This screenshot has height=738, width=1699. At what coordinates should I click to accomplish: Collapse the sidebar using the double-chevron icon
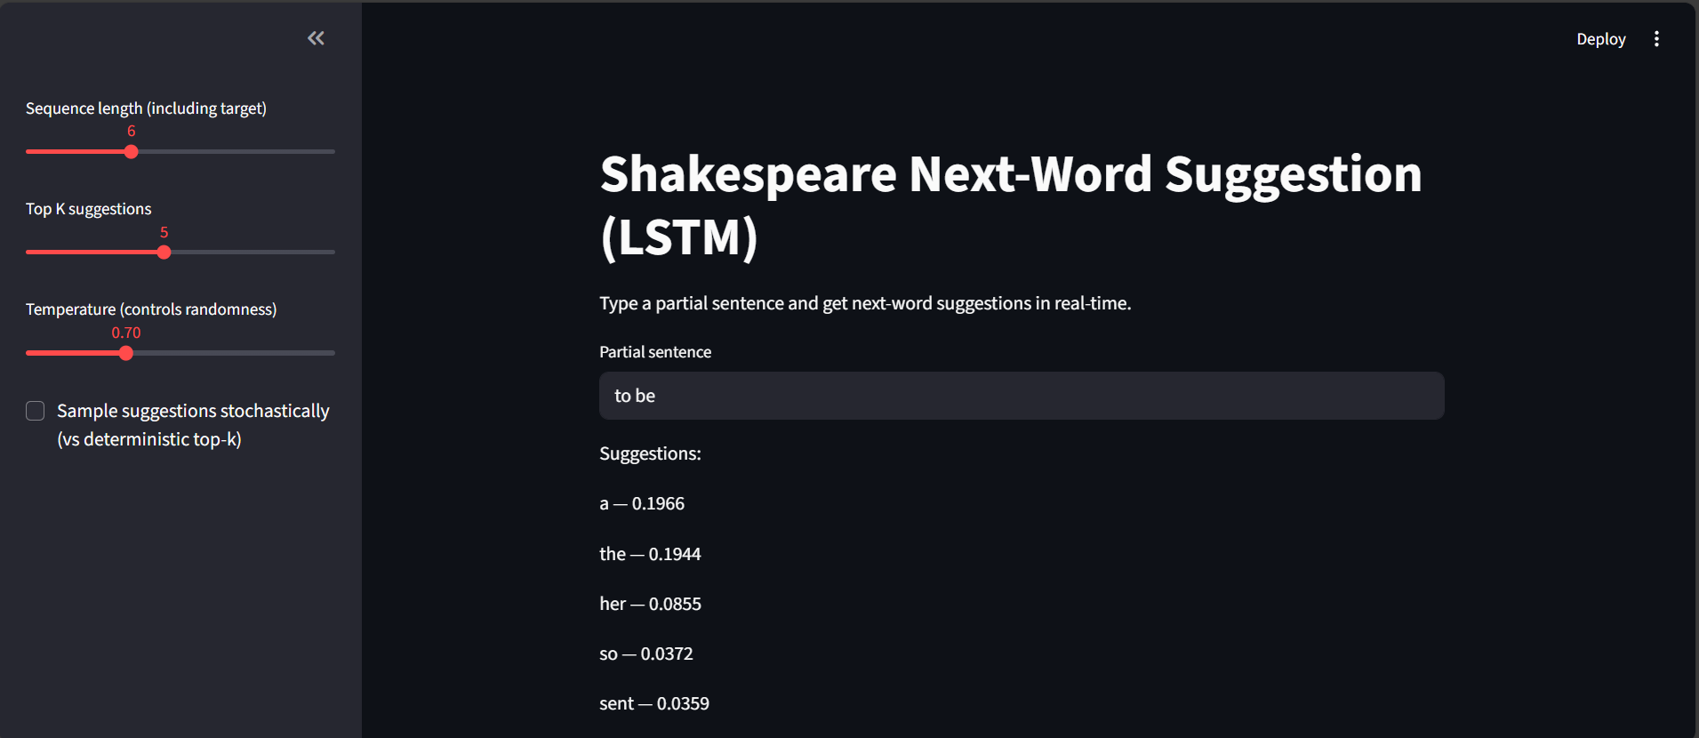(x=316, y=37)
